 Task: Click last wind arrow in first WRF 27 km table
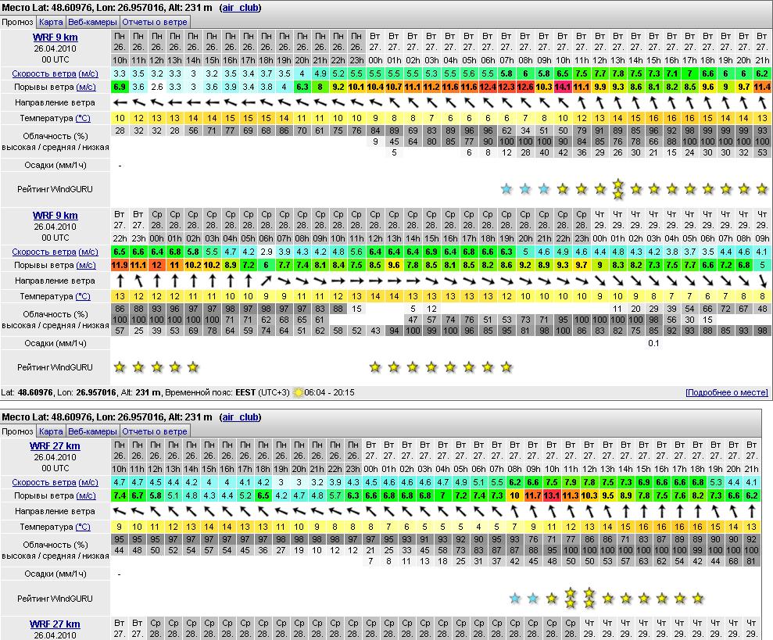[751, 511]
